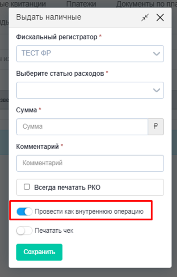Click the 'Сохранить' button

coord(39,252)
